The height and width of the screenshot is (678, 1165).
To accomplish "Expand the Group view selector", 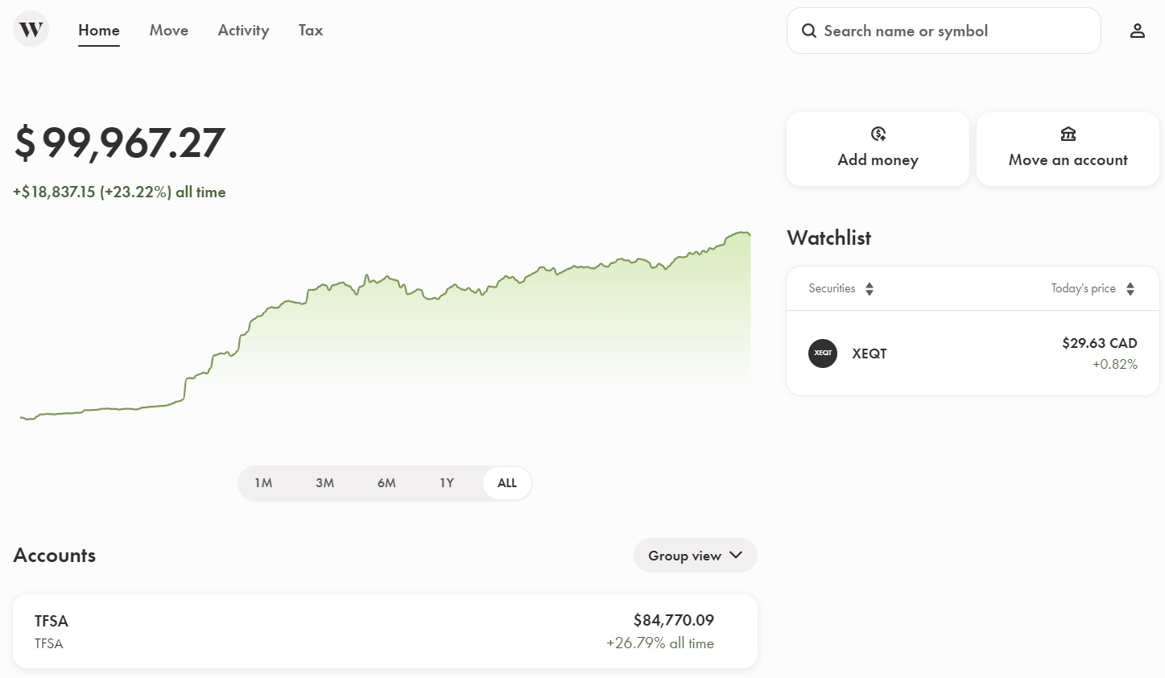I will coord(695,555).
